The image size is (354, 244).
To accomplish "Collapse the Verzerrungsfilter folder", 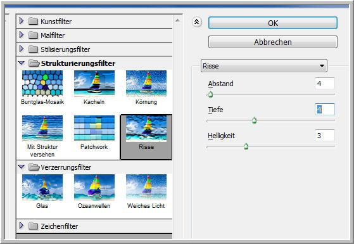I will (22, 167).
